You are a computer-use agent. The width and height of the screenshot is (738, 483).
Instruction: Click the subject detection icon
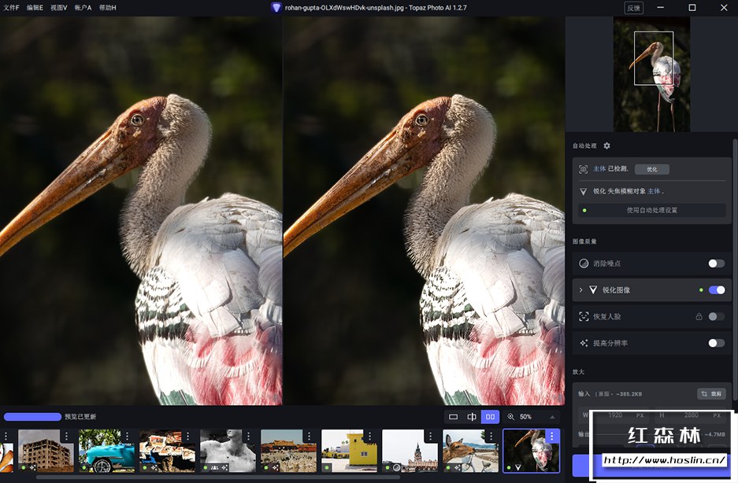click(583, 169)
